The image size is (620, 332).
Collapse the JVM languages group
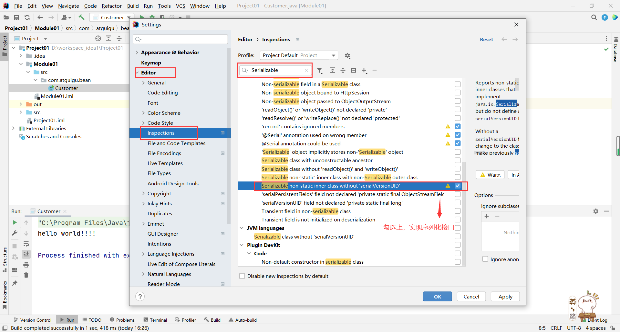click(242, 228)
